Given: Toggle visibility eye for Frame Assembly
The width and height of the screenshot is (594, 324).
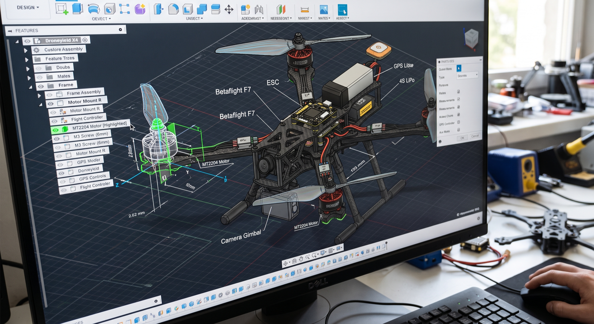Looking at the screenshot, I should (x=49, y=94).
